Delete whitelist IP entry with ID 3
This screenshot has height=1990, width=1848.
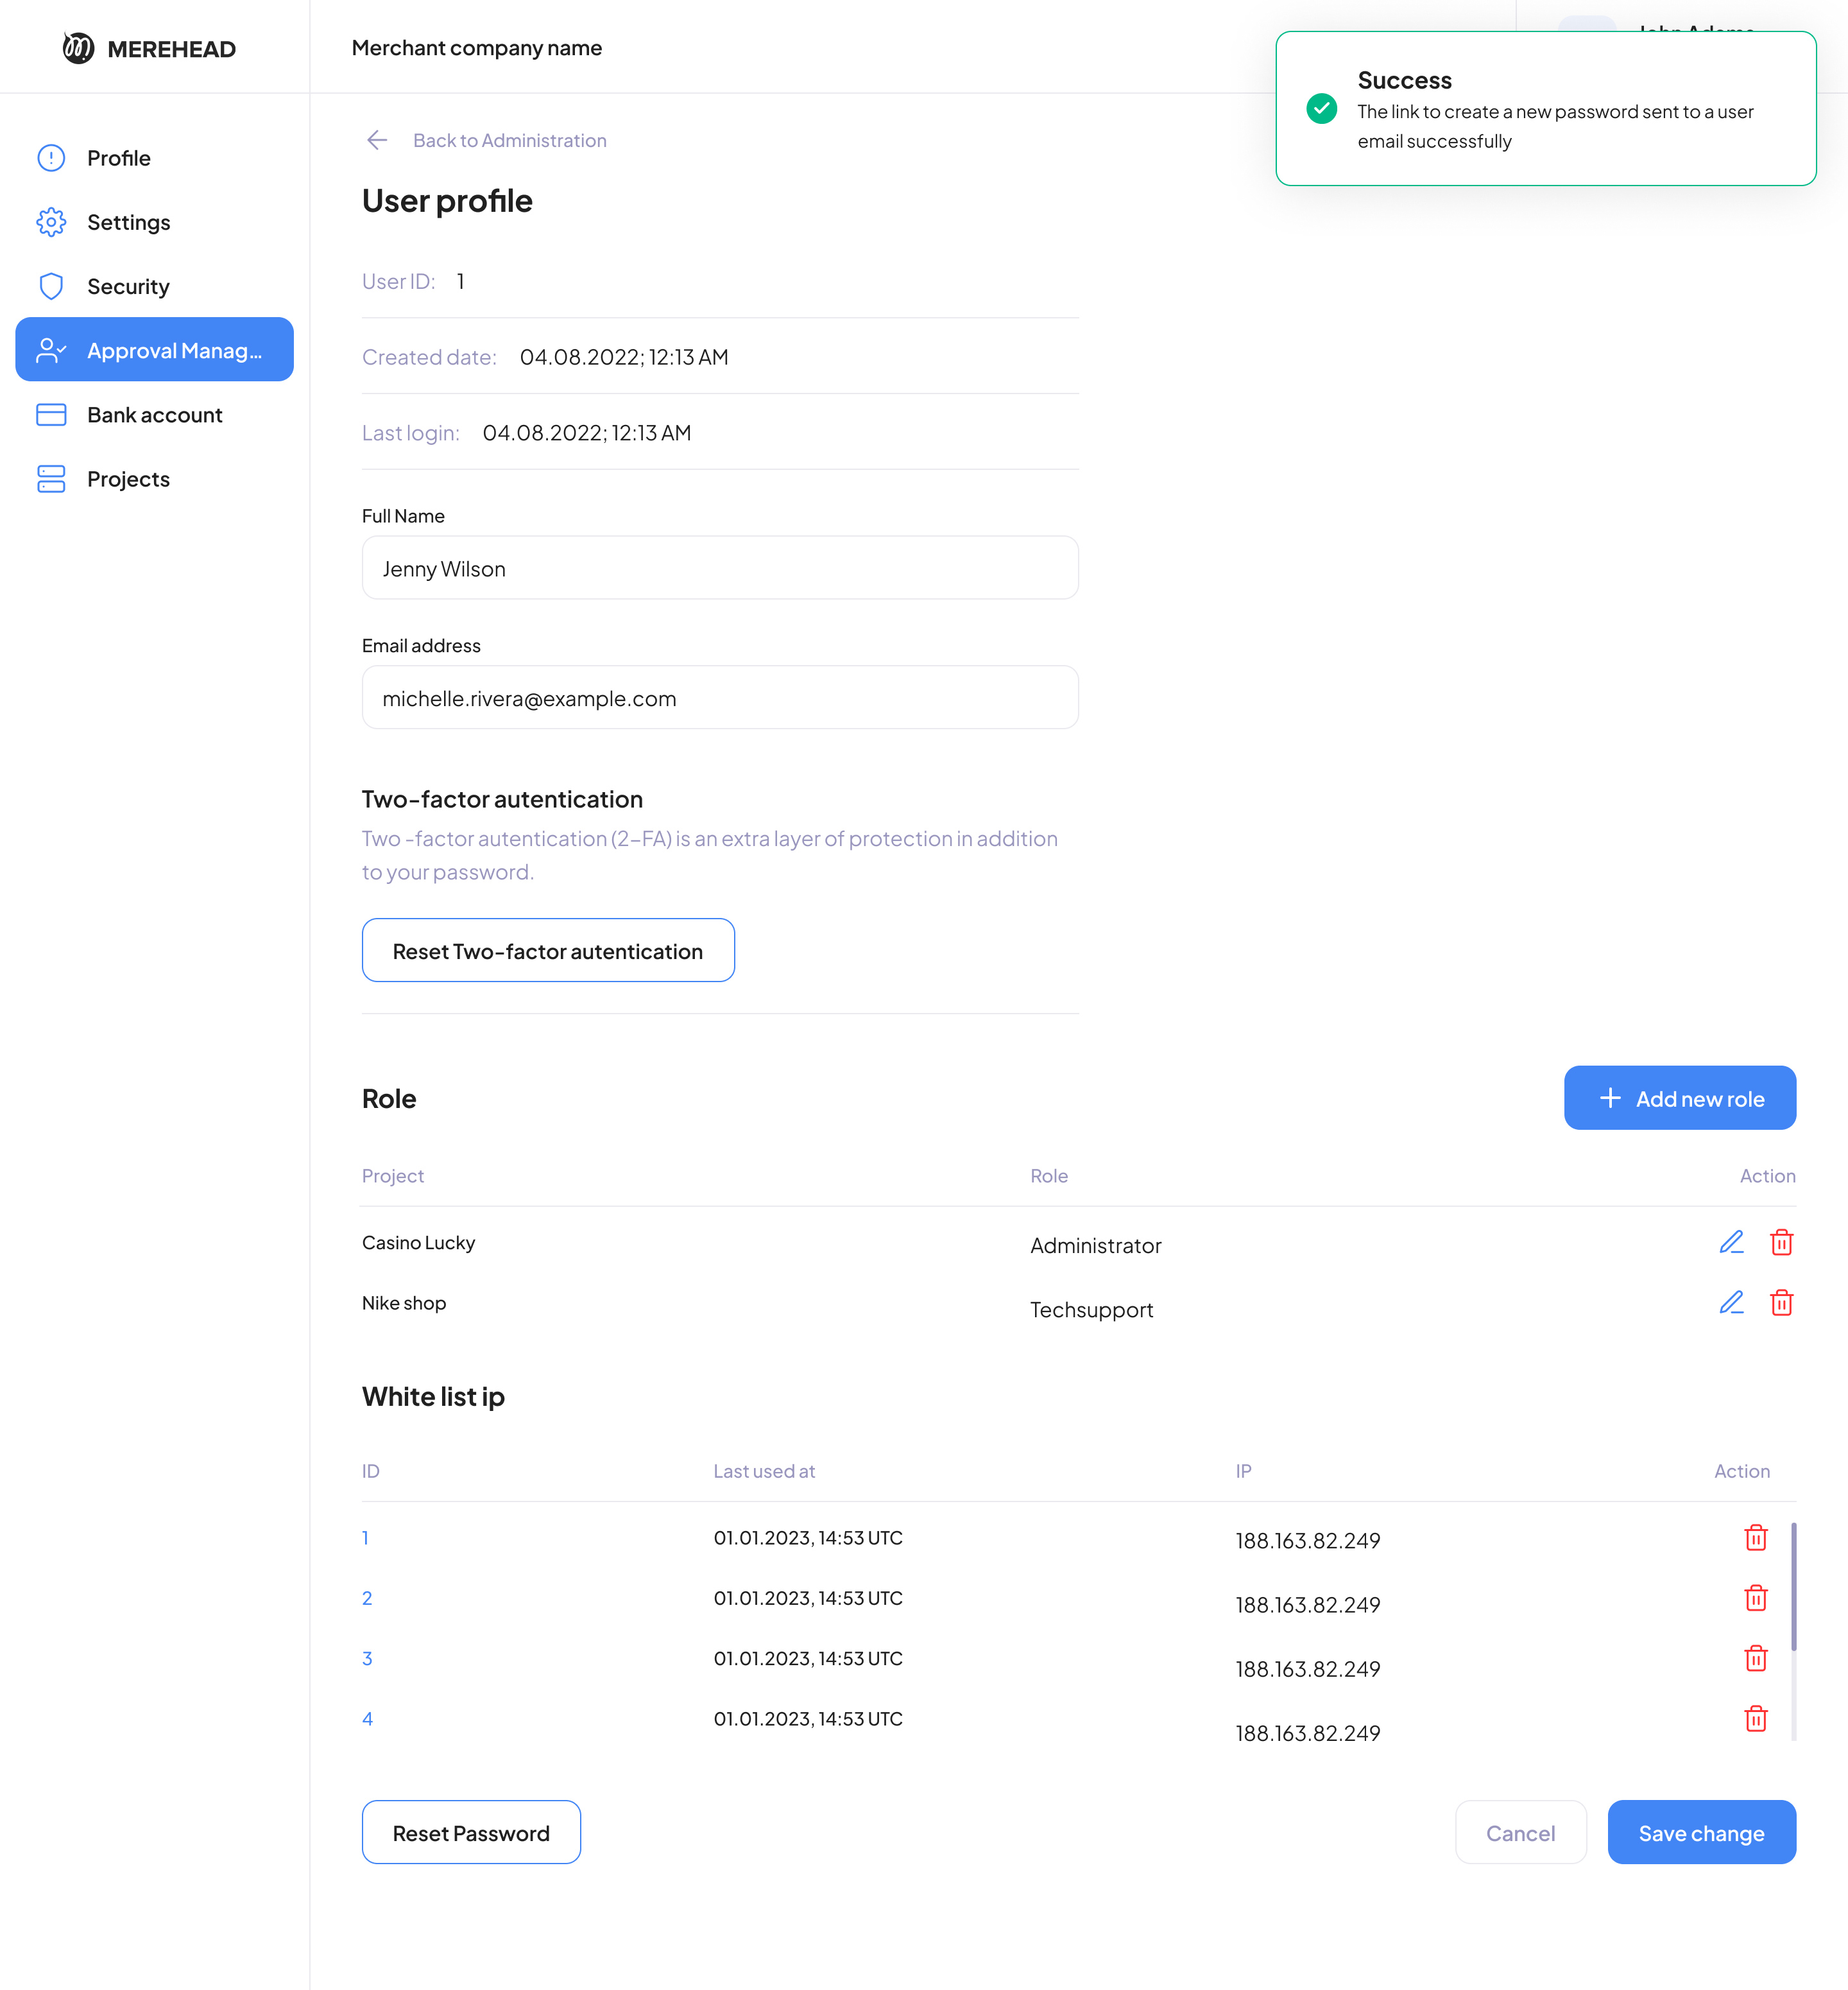click(x=1755, y=1659)
